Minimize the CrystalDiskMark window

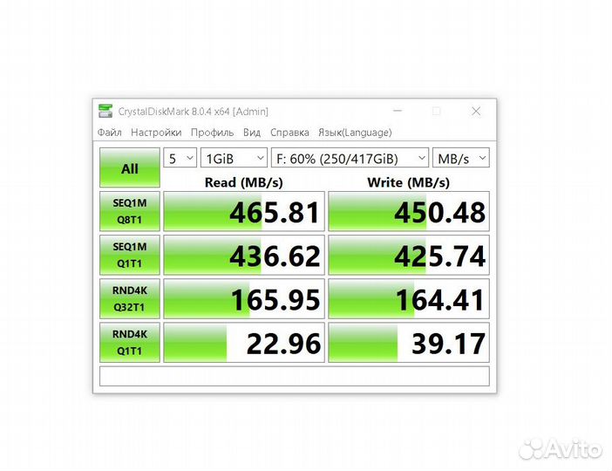coord(398,112)
